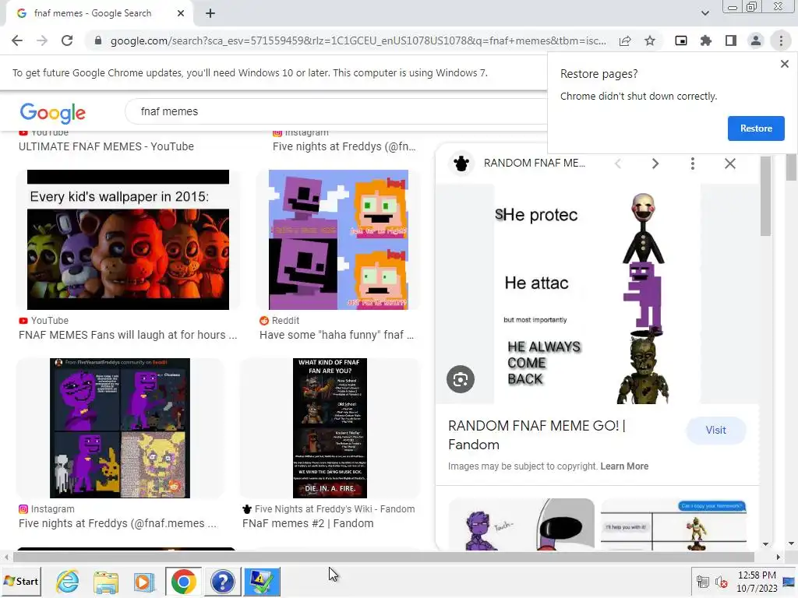Viewport: 798px width, 598px height.
Task: Open media control icon in toolbar
Action: pyautogui.click(x=681, y=40)
